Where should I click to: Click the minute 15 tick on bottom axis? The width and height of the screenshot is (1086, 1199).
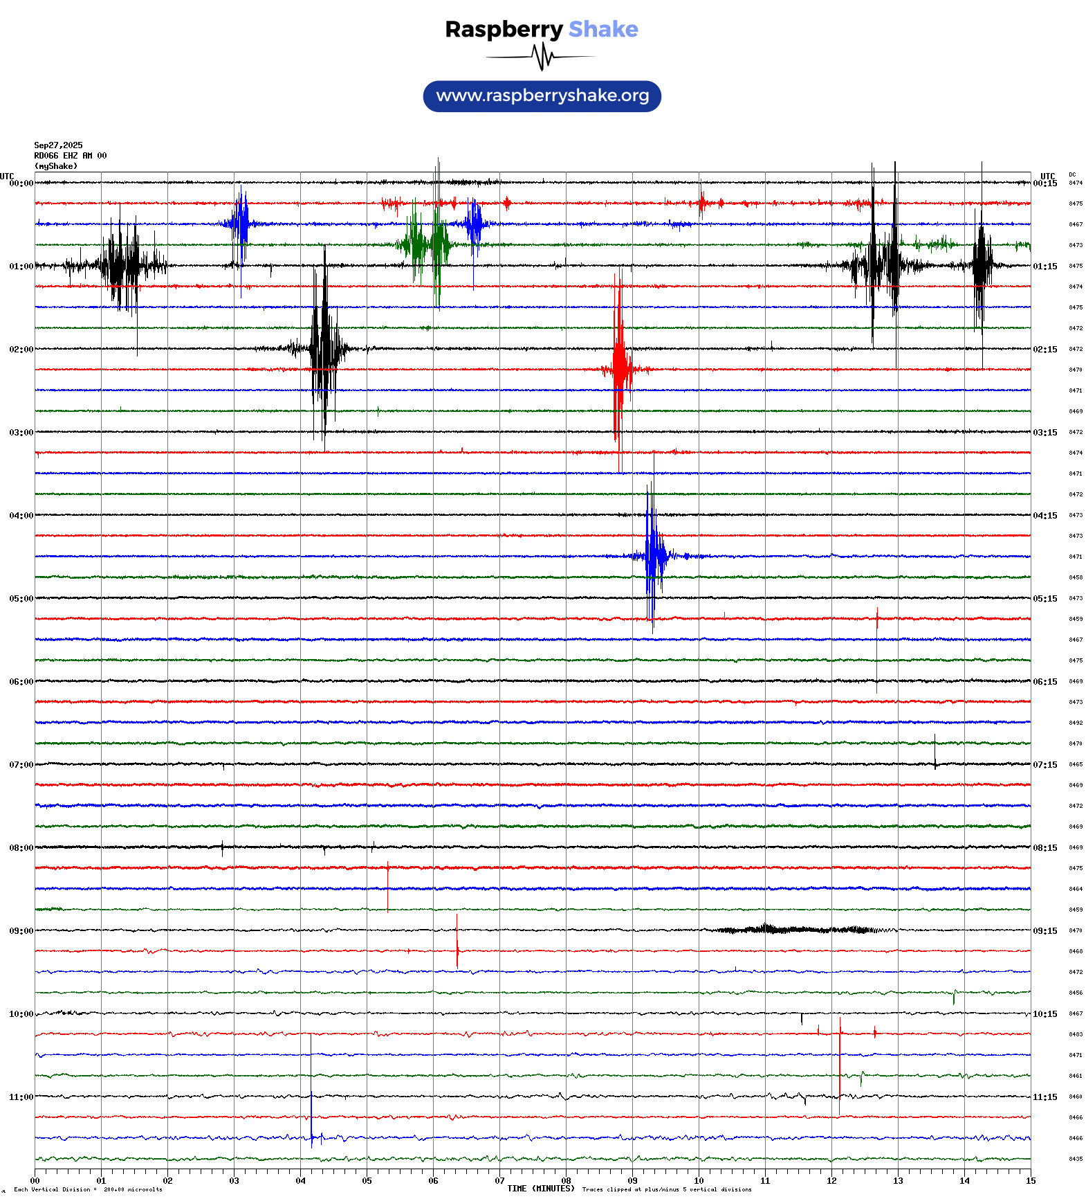point(1030,1181)
